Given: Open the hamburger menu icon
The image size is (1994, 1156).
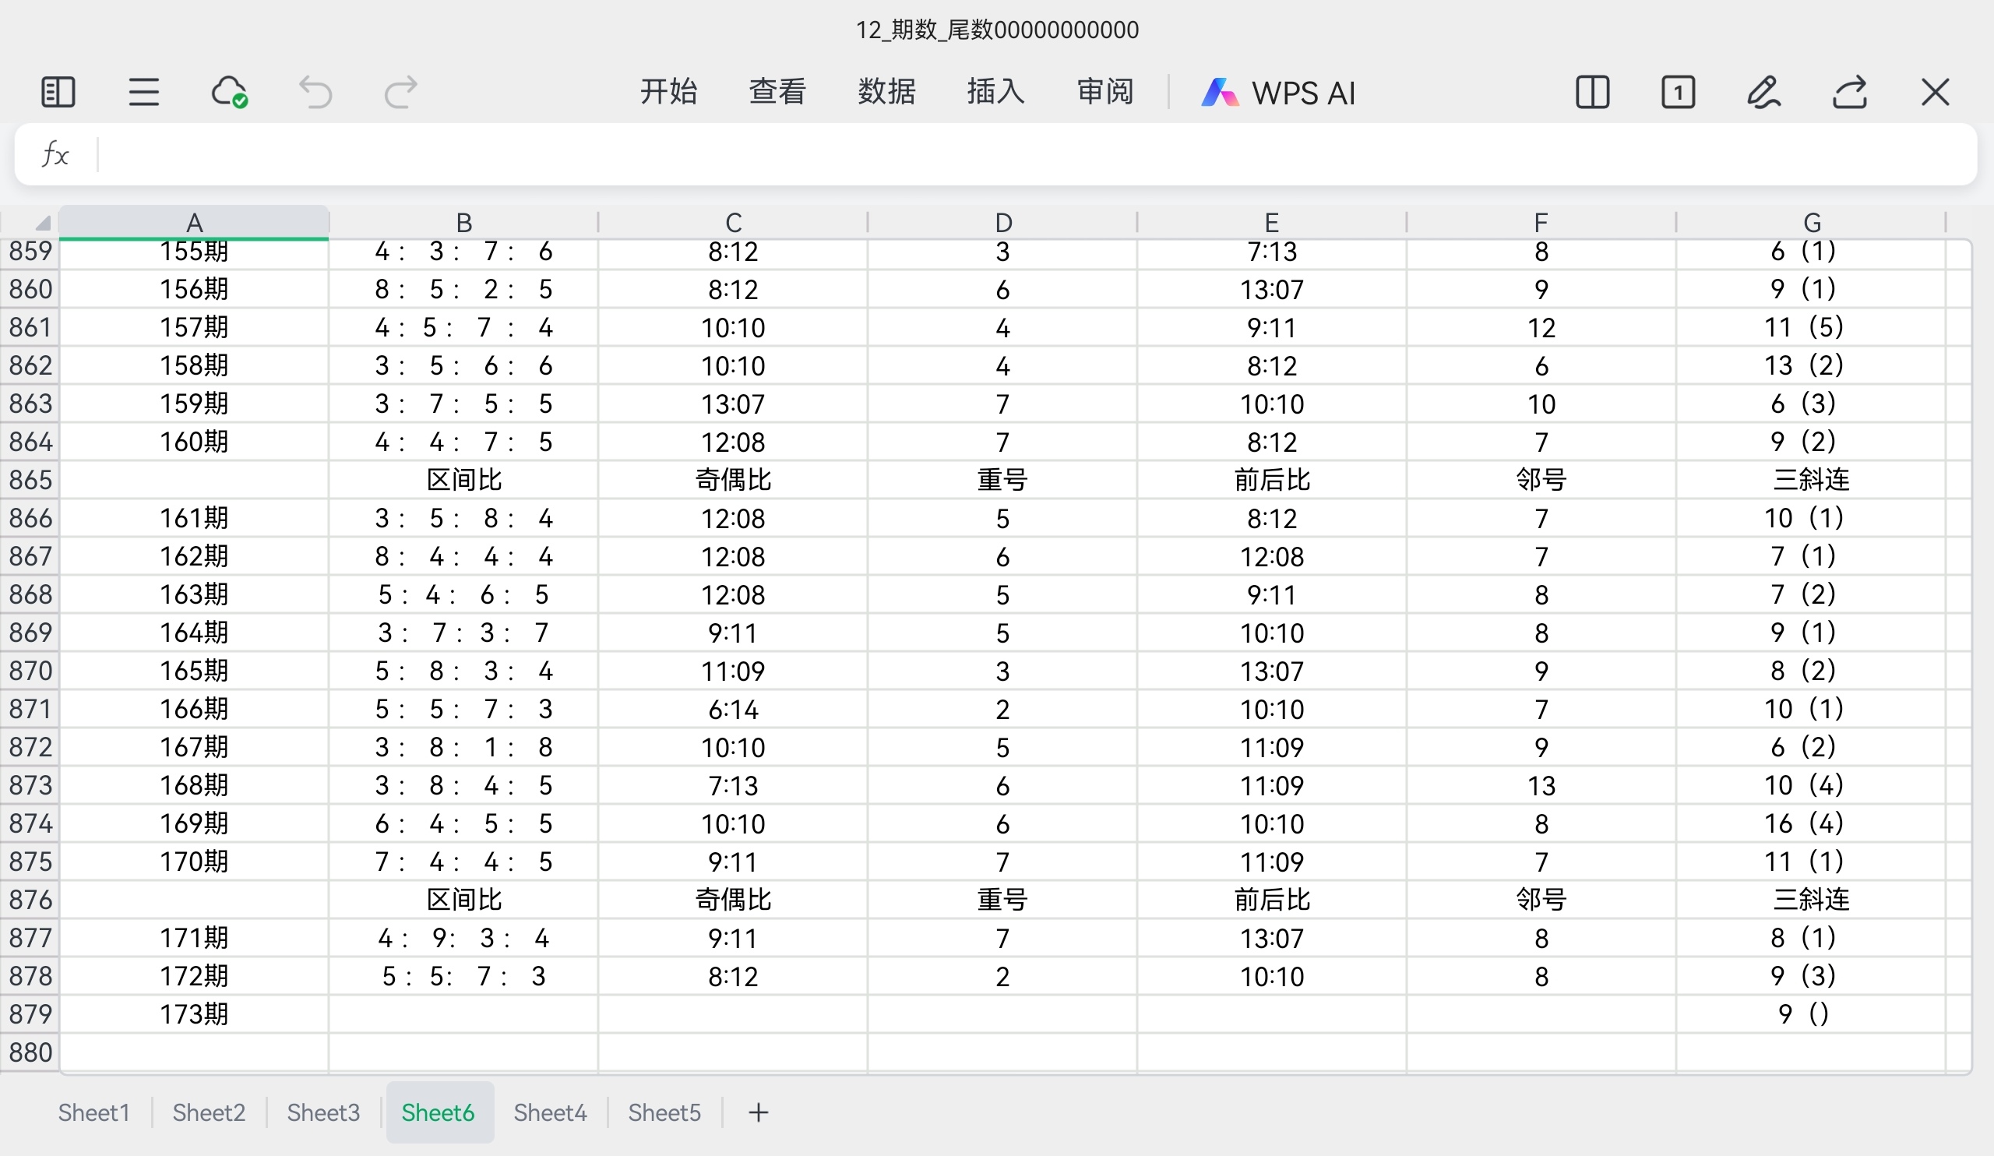Looking at the screenshot, I should tap(144, 93).
